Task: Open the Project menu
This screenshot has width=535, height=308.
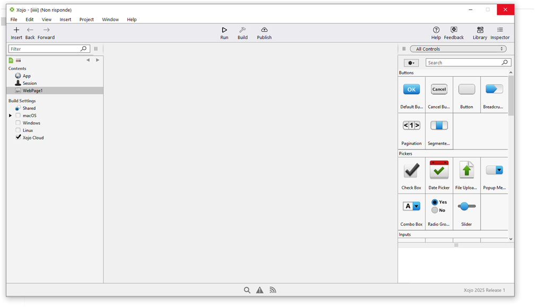Action: click(87, 20)
